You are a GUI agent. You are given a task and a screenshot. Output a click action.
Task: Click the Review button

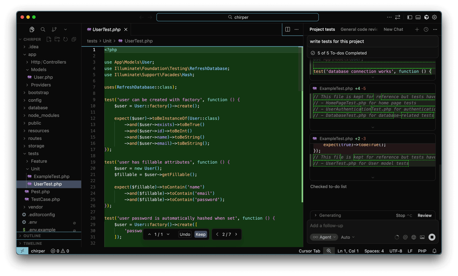pos(424,216)
